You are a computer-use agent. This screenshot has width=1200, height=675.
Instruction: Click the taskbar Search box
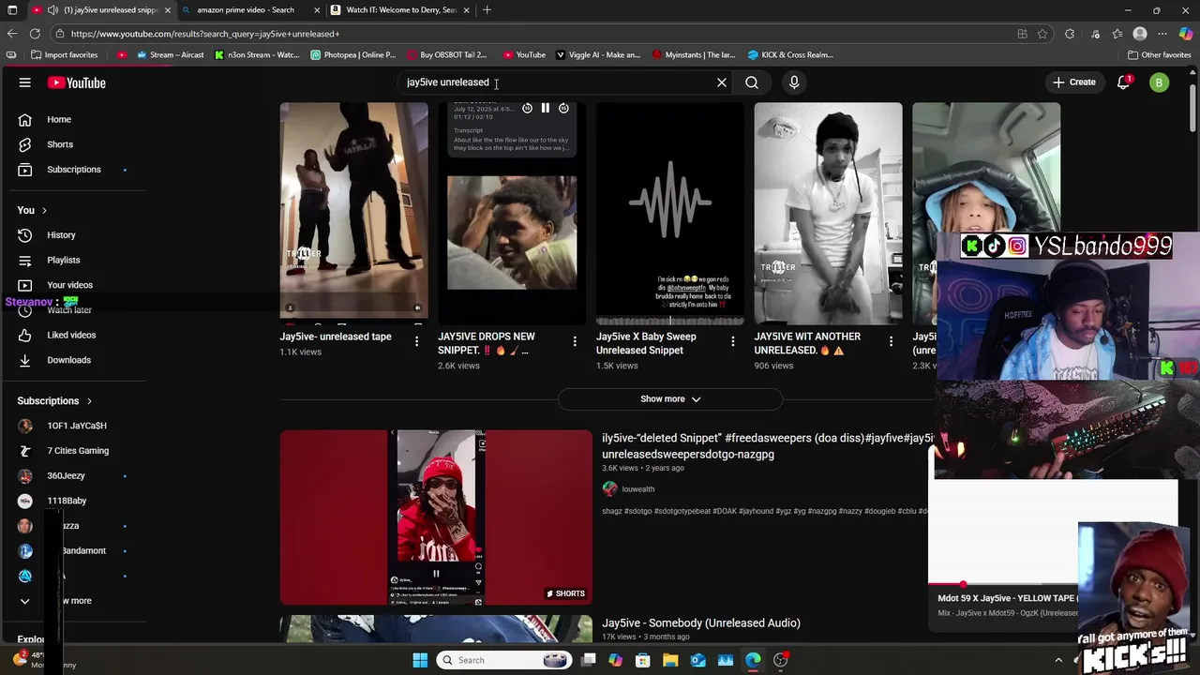pyautogui.click(x=504, y=660)
